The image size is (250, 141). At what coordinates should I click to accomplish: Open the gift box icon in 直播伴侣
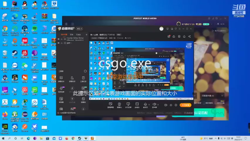(169, 36)
